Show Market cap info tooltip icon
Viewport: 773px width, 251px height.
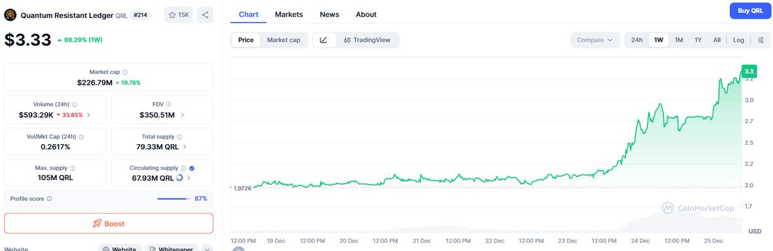pyautogui.click(x=125, y=73)
